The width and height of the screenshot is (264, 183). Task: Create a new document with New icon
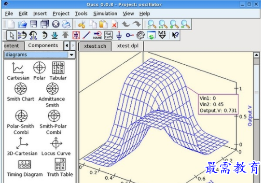[11, 24]
